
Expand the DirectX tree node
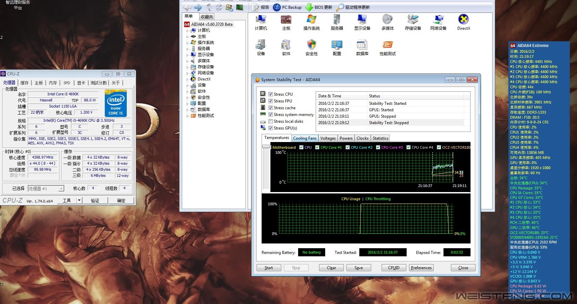coord(188,79)
